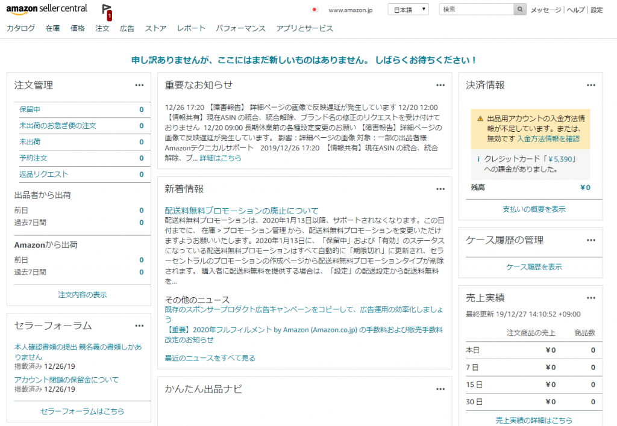This screenshot has height=426, width=617.
Task: Click 最近のニュースをすべて見る
Action: (210, 358)
